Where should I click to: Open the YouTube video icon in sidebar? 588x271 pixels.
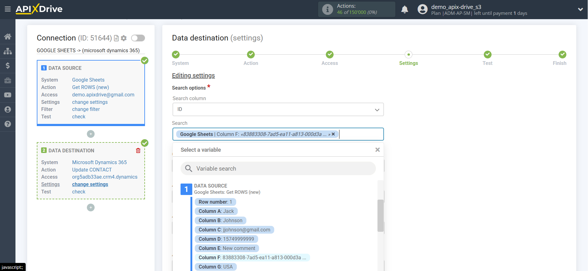(8, 95)
